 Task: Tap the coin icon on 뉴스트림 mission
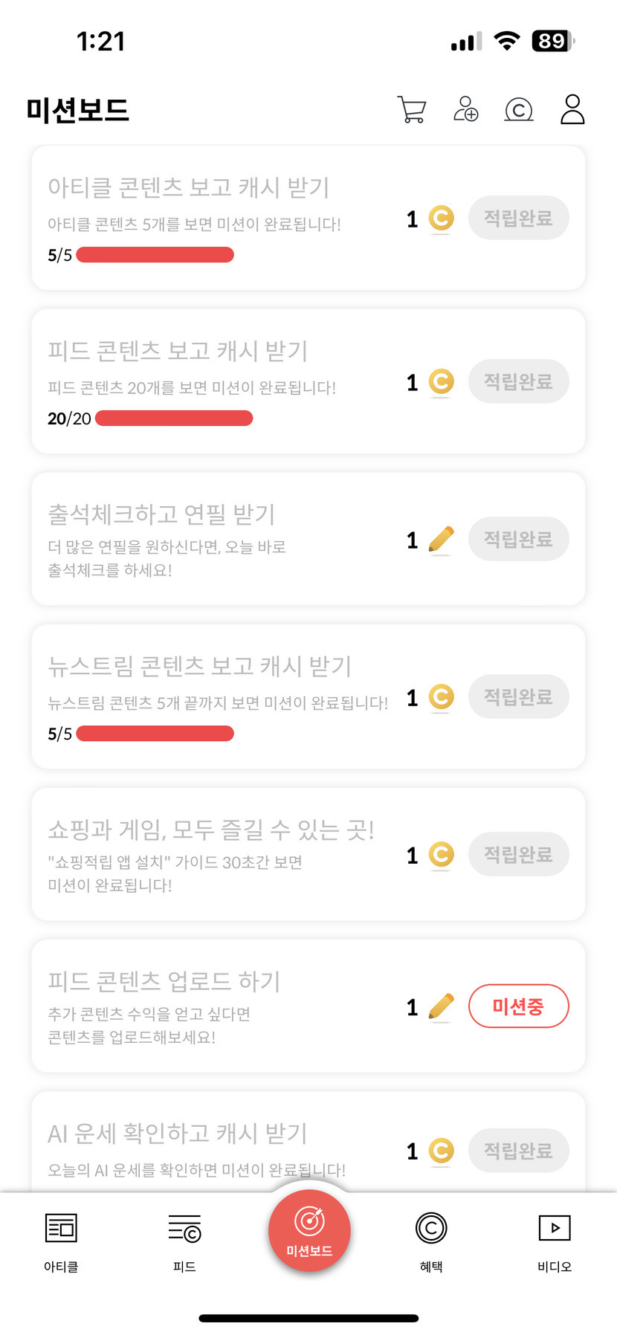(441, 697)
